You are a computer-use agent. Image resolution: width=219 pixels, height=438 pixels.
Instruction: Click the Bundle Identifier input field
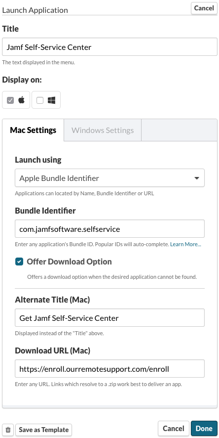[x=109, y=229]
